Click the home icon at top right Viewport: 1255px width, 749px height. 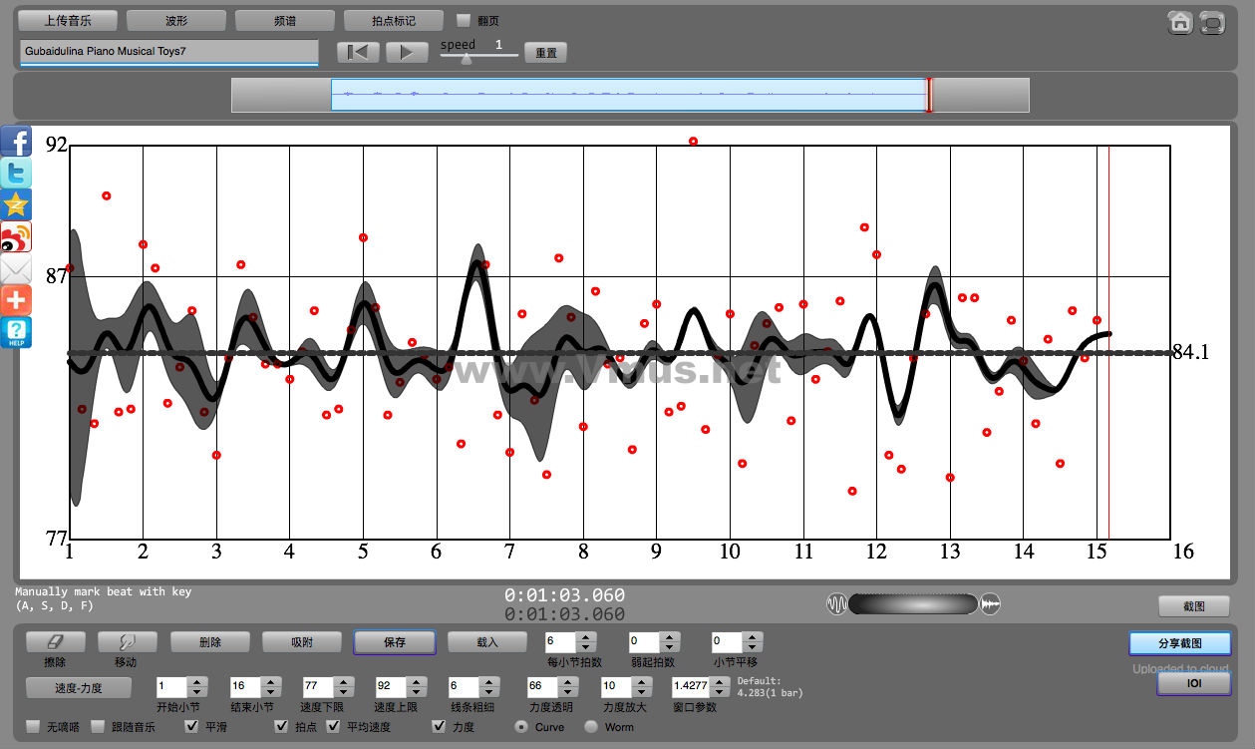tap(1180, 23)
